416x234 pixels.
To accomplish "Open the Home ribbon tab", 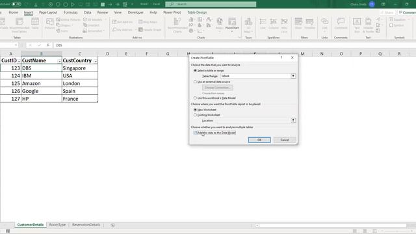I will point(13,12).
